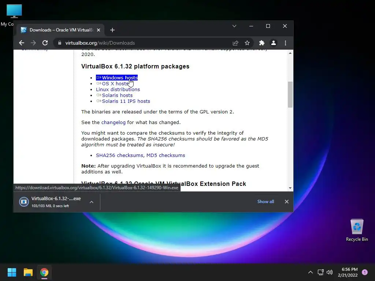Minimize the Chrome window
This screenshot has height=281, width=375.
point(251,26)
